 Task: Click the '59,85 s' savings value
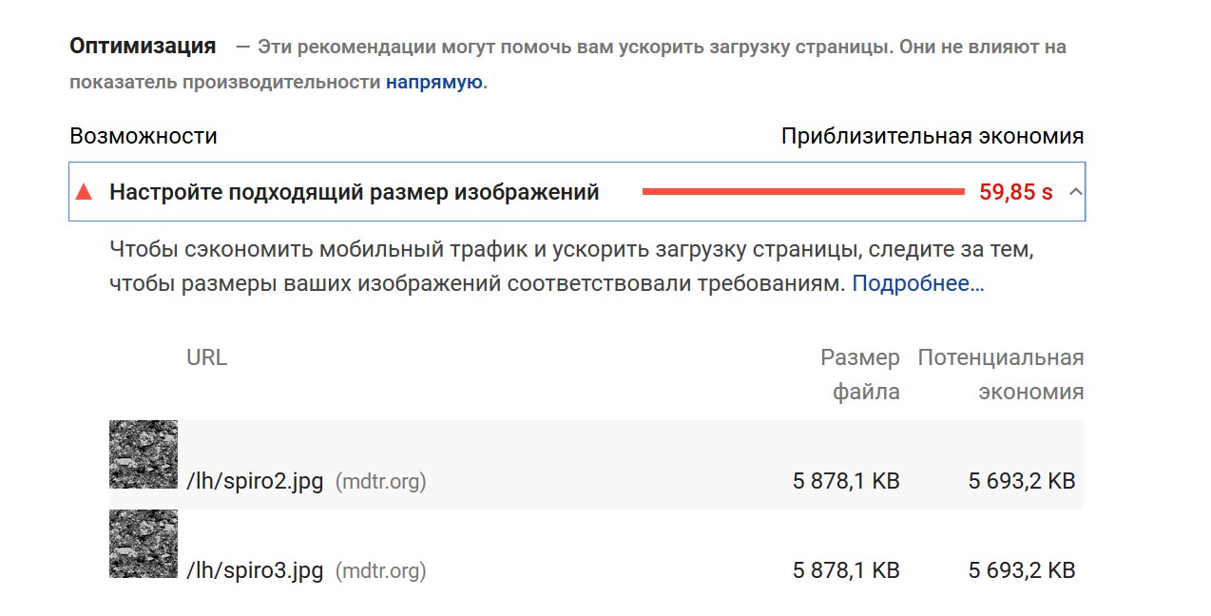click(x=1015, y=192)
